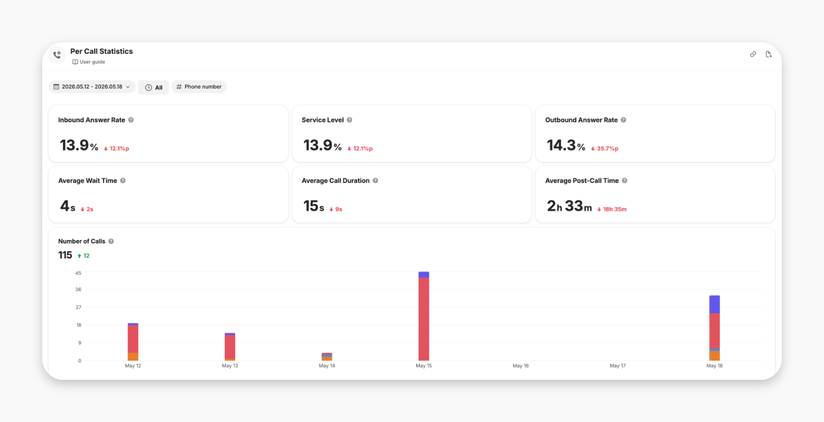Click the May 15 chart bar

click(424, 316)
